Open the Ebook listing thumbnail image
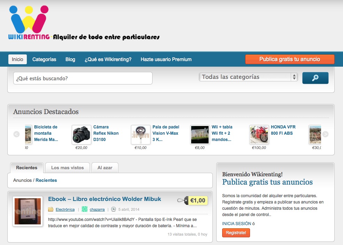 28,211
